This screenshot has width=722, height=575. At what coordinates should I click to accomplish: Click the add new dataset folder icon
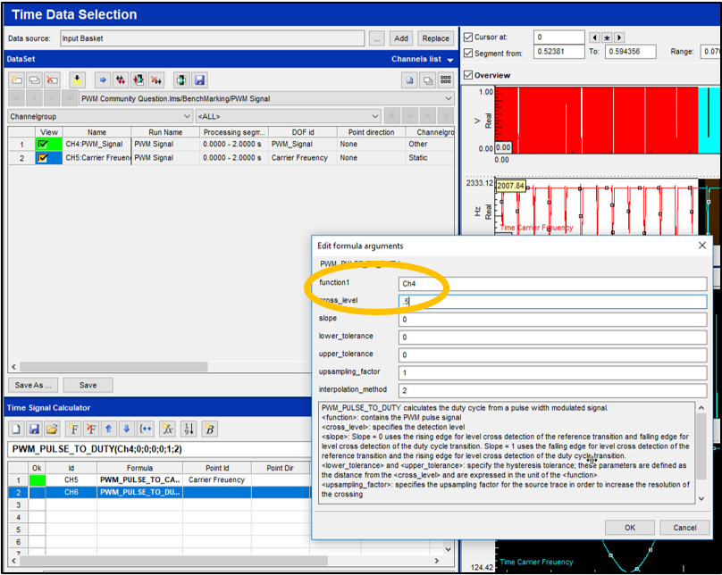17,80
